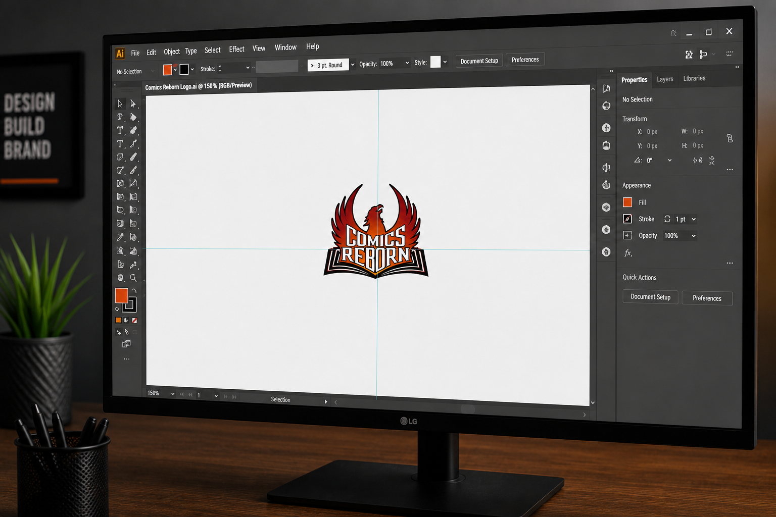Open the 150% zoom level dropdown
Screen dimensions: 776x517
(x=173, y=394)
